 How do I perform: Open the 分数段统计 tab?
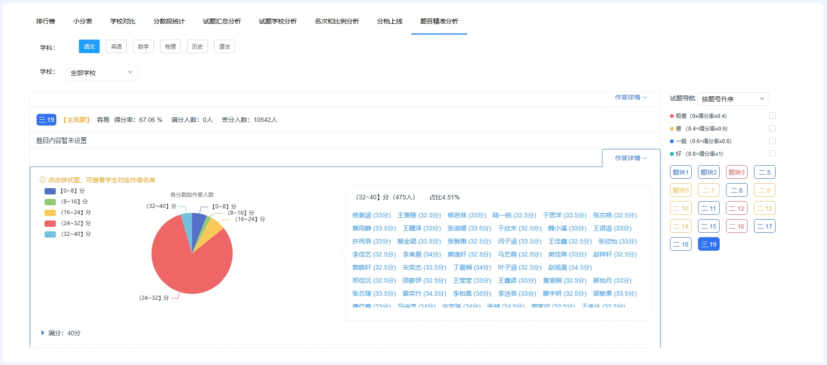(x=169, y=21)
